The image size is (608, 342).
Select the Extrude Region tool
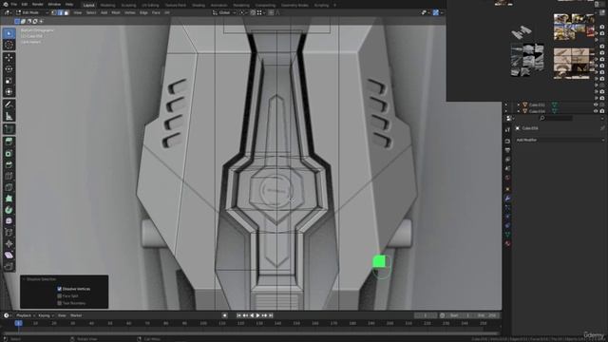[x=9, y=142]
